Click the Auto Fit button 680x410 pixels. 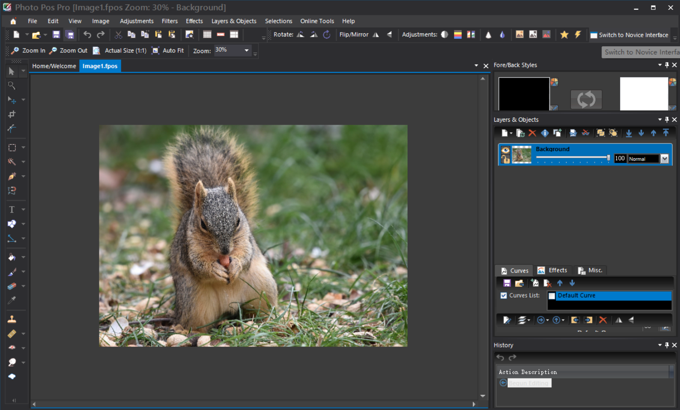click(x=168, y=51)
